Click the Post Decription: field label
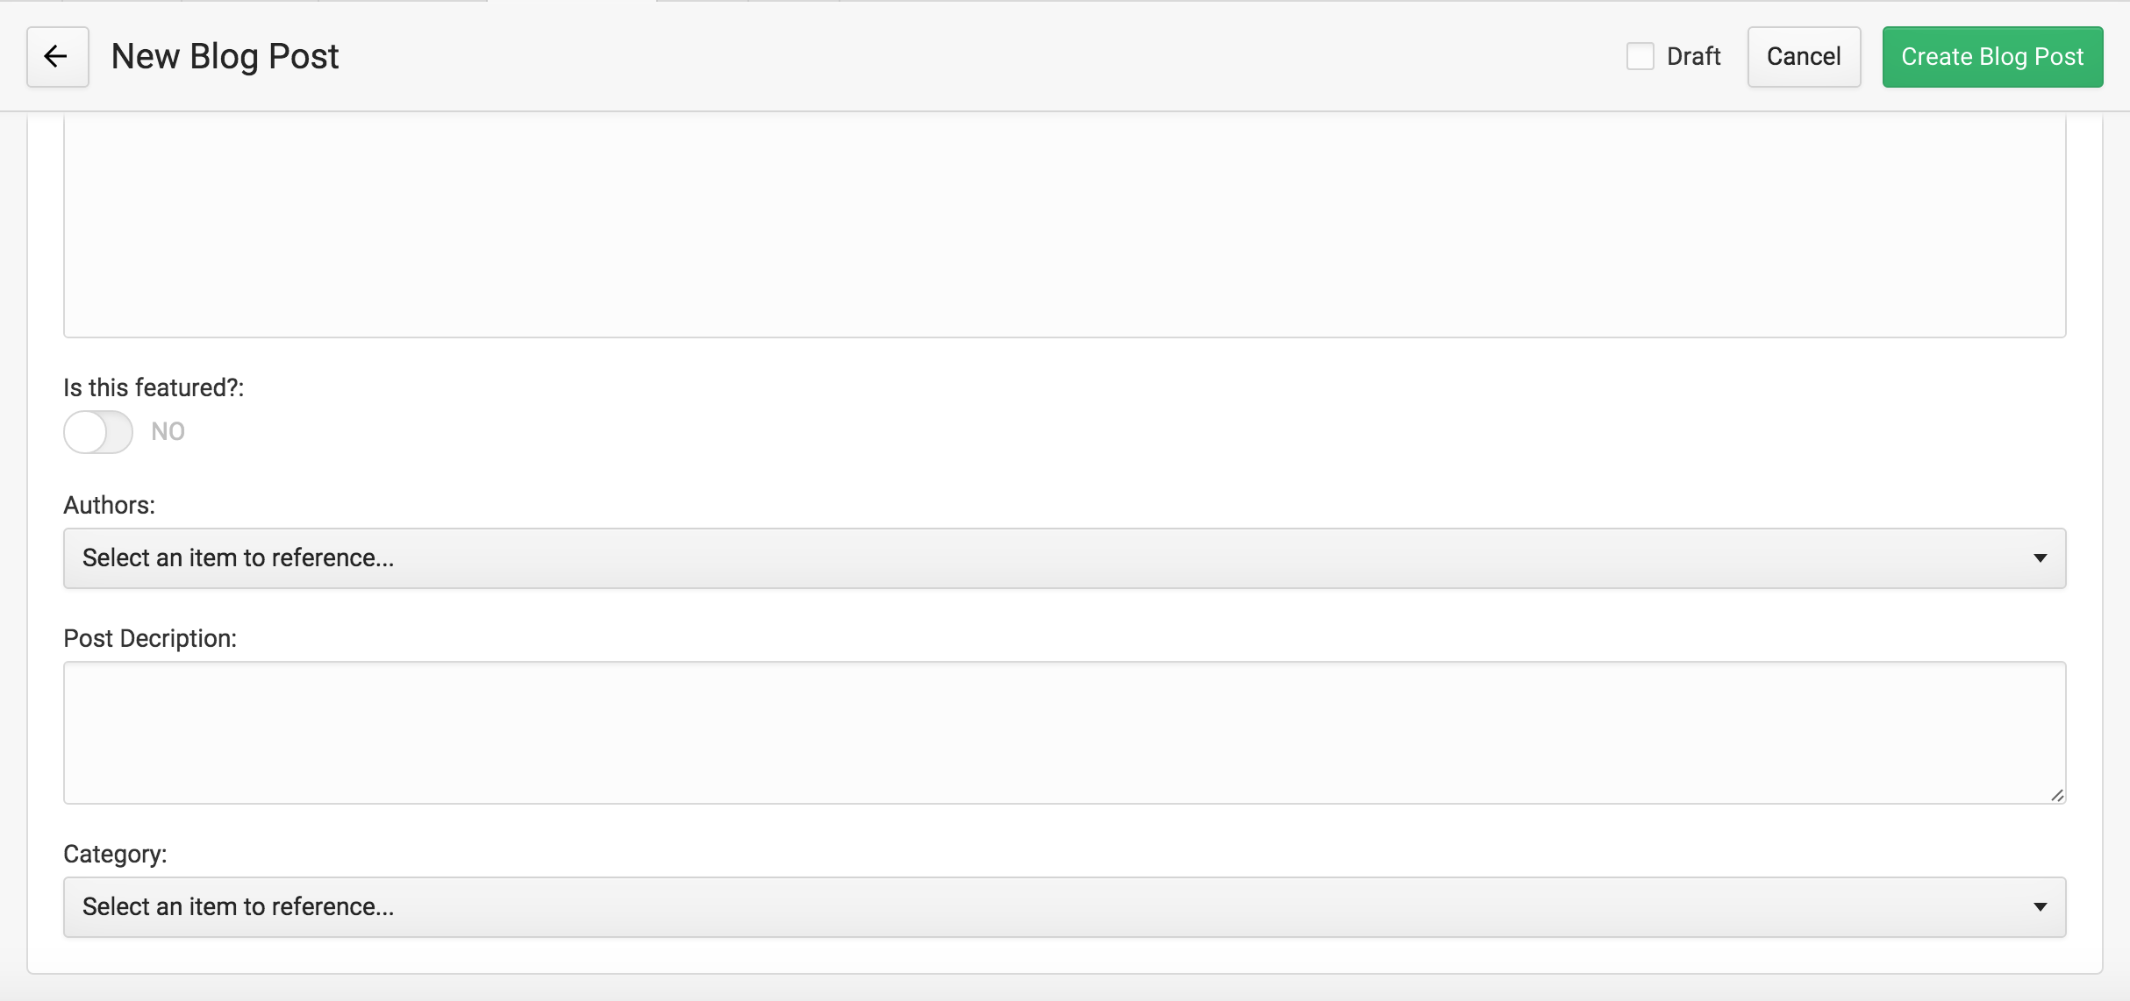 150,638
